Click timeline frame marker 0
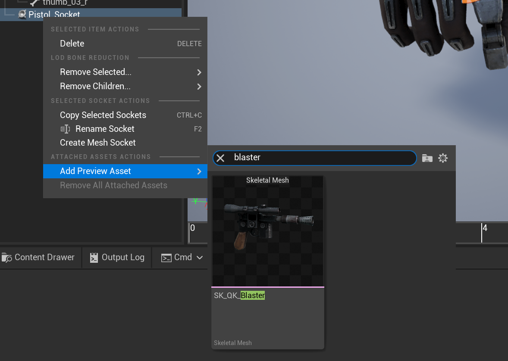This screenshot has height=361, width=508. [x=192, y=228]
